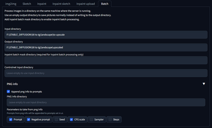Viewport: 212px width, 128px height.
Task: Select the Inpaint tab
Action: point(42,4)
